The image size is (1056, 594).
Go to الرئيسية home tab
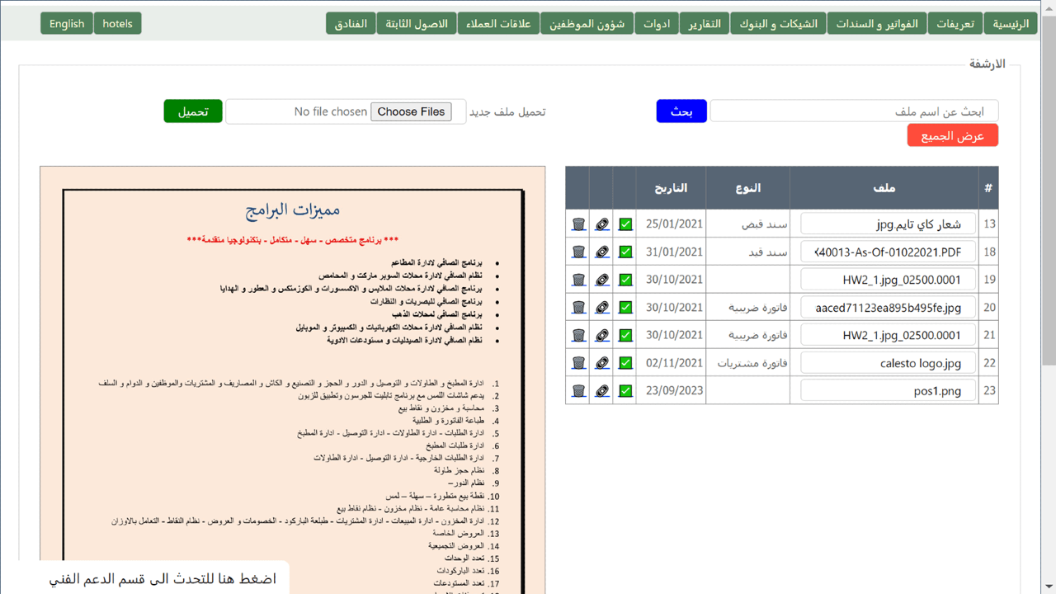coord(1011,24)
